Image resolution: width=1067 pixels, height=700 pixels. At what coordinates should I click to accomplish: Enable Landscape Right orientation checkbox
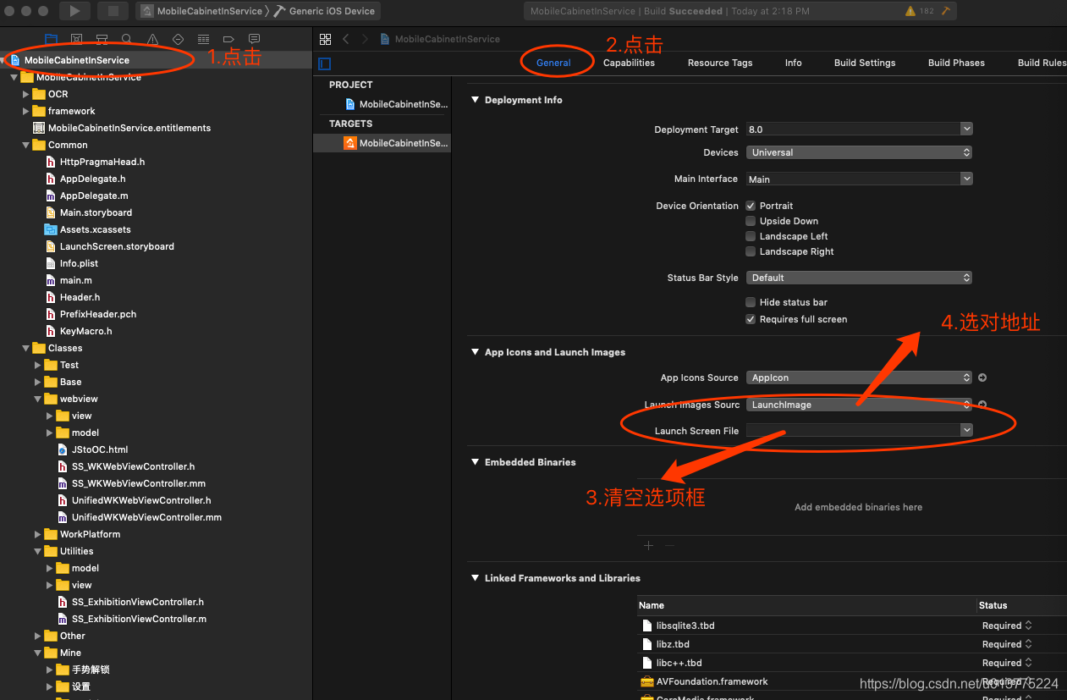click(750, 251)
